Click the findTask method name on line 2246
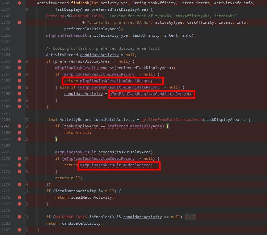 tap(80, 3)
